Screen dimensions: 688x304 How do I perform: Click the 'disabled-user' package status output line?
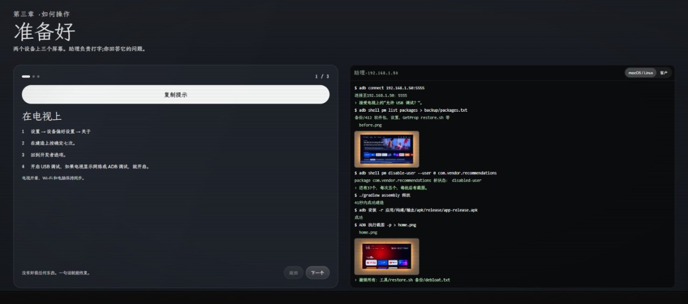[418, 180]
